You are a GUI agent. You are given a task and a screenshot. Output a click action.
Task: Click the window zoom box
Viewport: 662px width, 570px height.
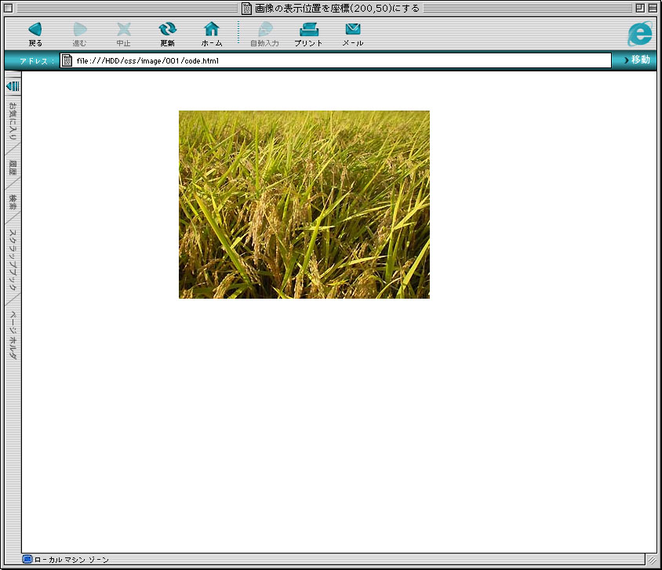(640, 8)
